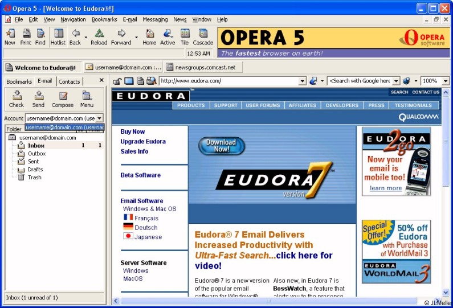
Task: Switch to the Bookmarks hotlist tab
Action: [19, 81]
